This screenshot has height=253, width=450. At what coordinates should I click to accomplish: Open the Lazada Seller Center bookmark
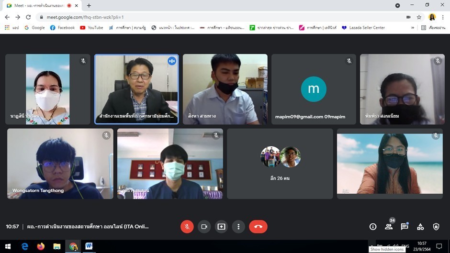(x=363, y=28)
